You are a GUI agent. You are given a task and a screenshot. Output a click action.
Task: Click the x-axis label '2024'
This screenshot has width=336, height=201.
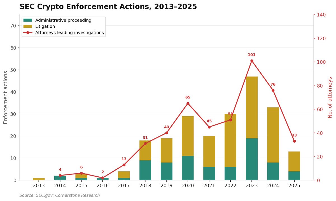pyautogui.click(x=273, y=186)
